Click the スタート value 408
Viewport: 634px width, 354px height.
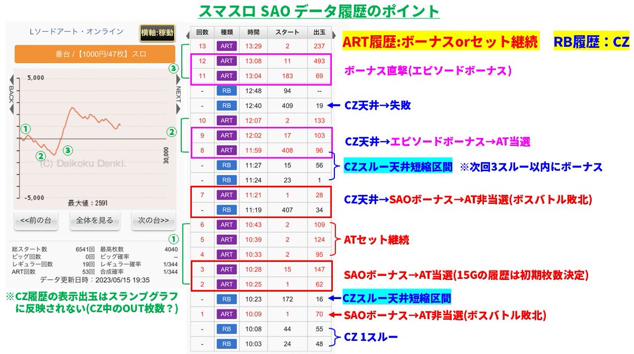[x=286, y=150]
